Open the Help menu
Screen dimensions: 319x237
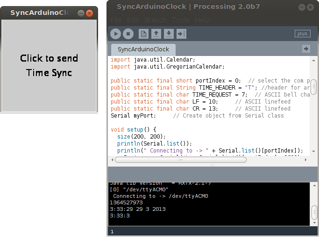coord(202,20)
